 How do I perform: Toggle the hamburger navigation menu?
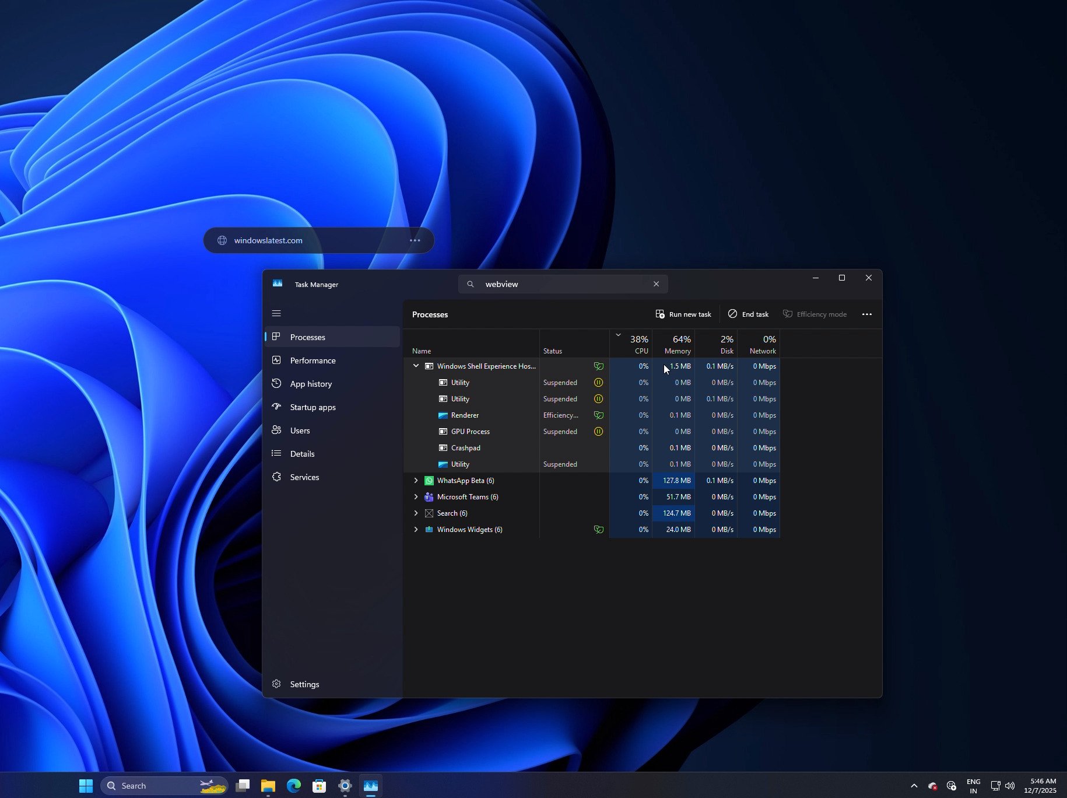point(276,314)
